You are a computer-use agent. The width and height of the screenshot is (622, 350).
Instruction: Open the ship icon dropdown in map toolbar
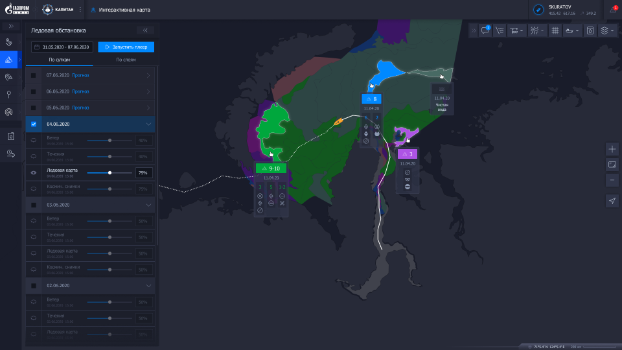pyautogui.click(x=571, y=30)
